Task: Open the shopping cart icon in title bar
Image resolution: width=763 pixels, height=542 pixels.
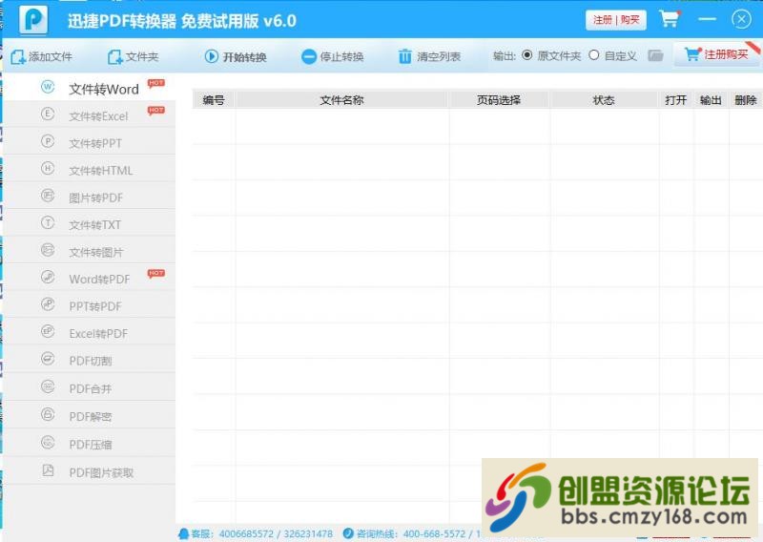Action: point(670,19)
